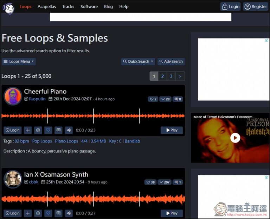Viewport: 270px width, 219px height.
Task: Open the Rasputin user profile link
Action: tap(37, 99)
